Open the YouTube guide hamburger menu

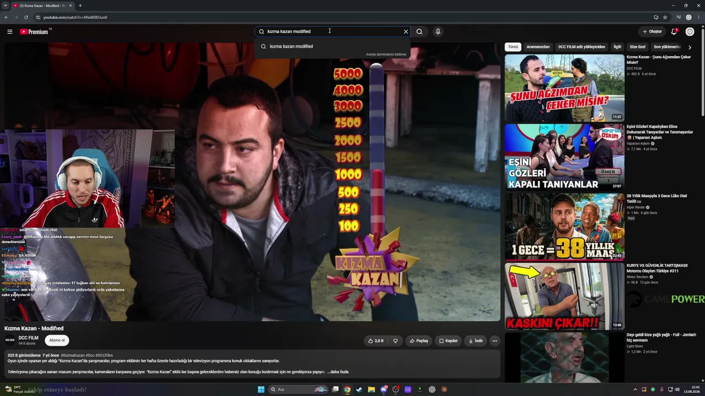point(9,31)
